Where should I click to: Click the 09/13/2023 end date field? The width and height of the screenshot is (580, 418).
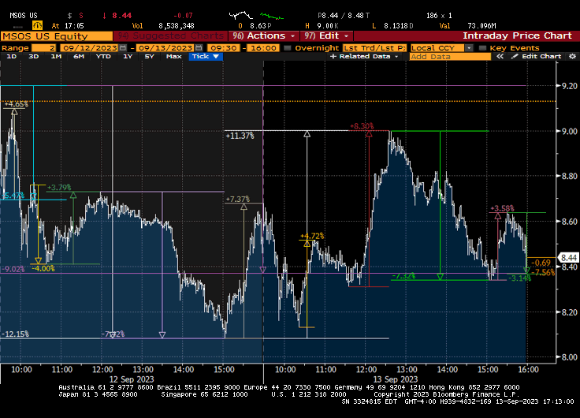pos(165,48)
